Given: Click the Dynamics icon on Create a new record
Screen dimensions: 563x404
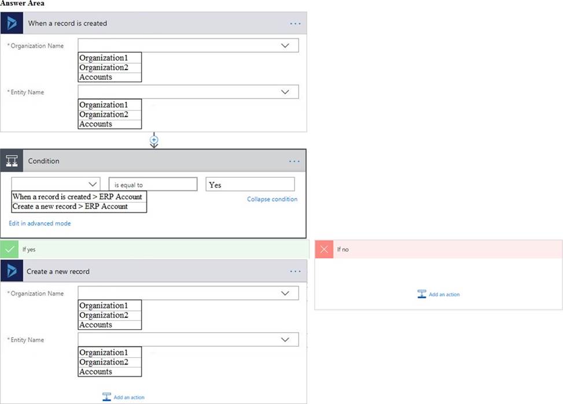Looking at the screenshot, I should (12, 271).
